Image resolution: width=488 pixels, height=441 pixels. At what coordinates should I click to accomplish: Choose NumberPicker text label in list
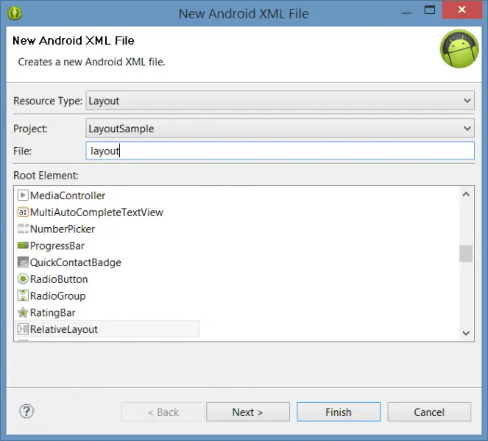tap(63, 229)
